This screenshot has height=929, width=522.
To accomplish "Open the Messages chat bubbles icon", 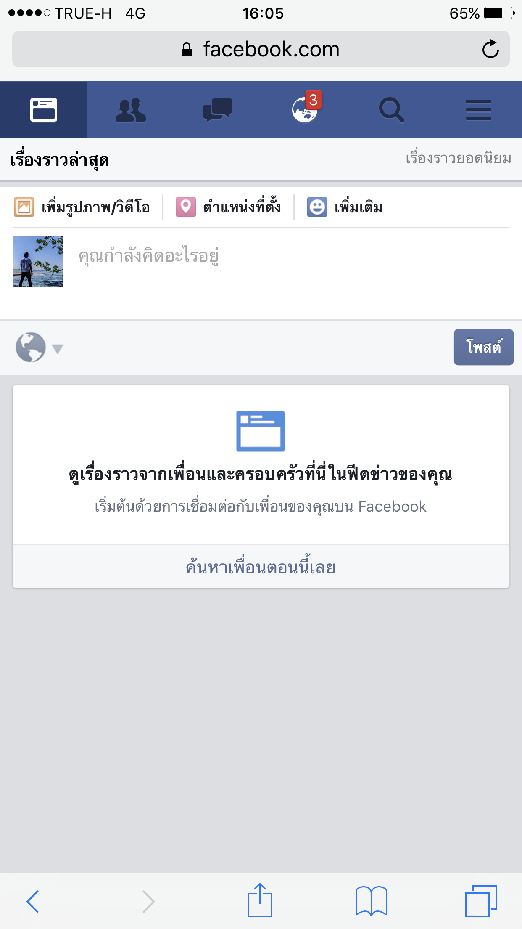I will (217, 110).
